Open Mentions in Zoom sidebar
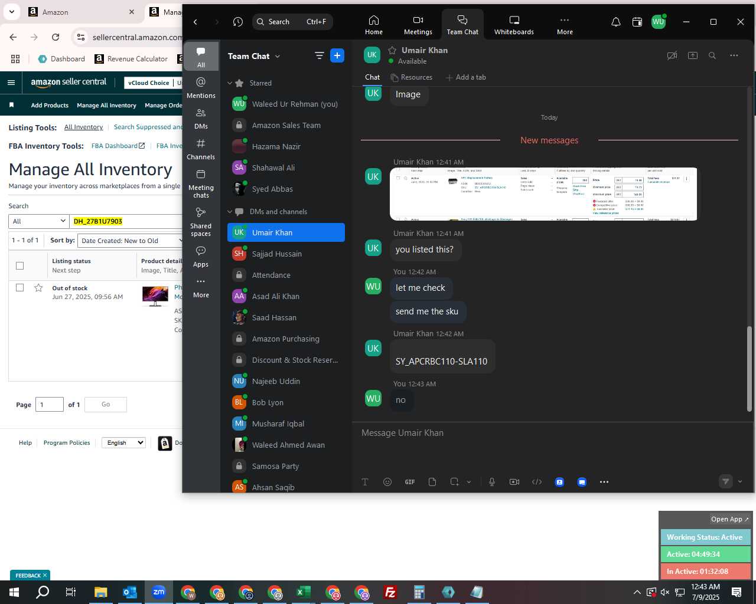Image resolution: width=756 pixels, height=604 pixels. (201, 87)
